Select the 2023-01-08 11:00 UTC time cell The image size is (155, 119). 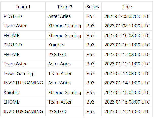point(127,26)
